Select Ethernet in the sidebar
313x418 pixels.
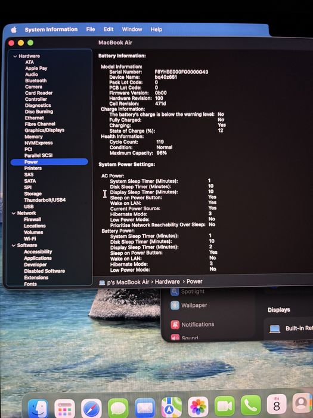click(35, 118)
